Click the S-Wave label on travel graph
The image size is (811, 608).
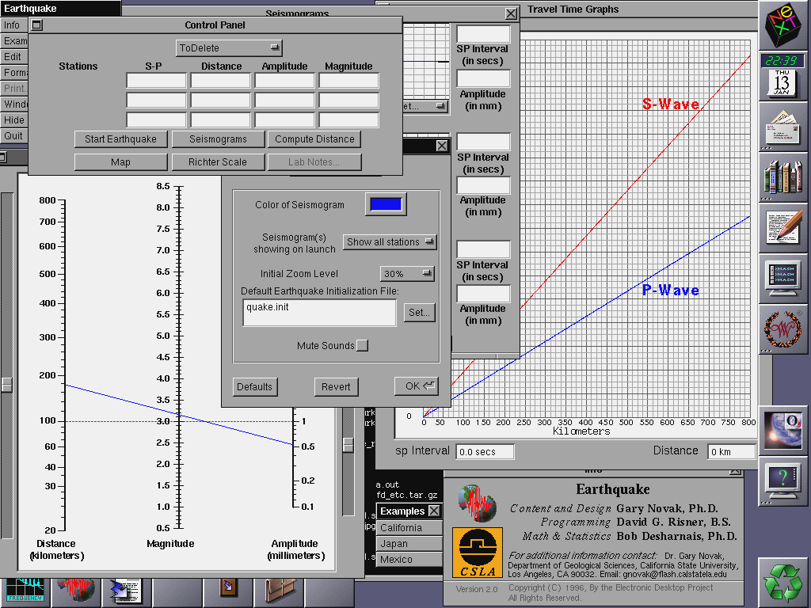pos(670,104)
